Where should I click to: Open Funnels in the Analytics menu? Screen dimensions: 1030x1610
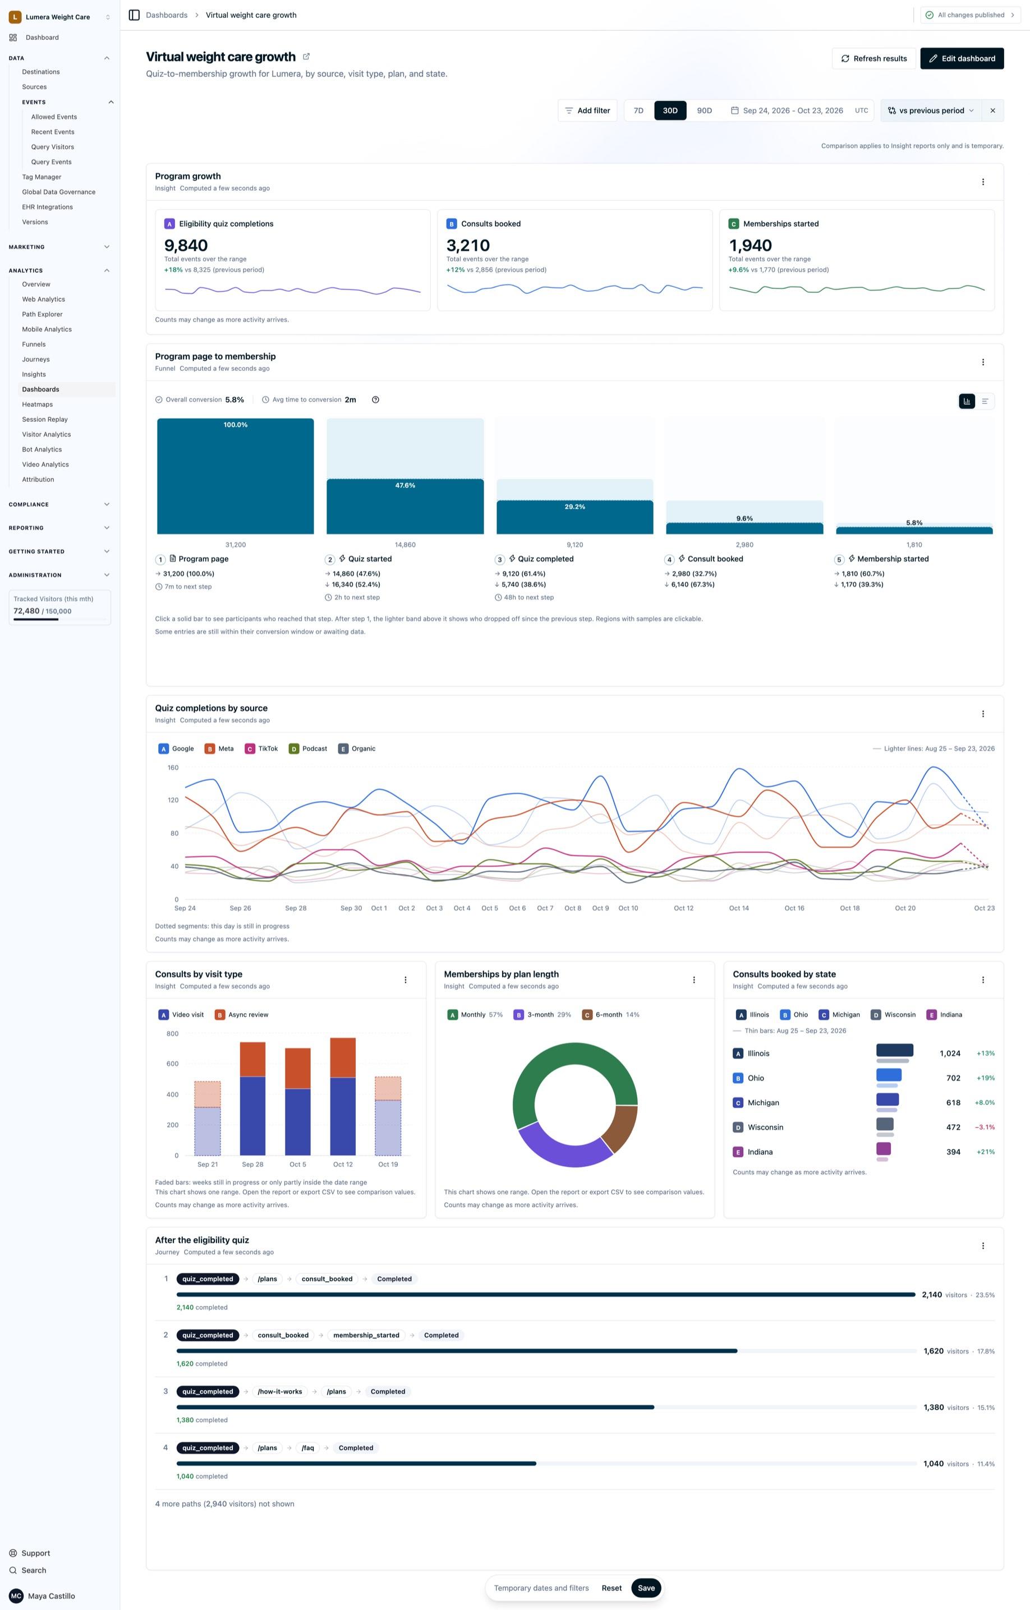pos(34,344)
